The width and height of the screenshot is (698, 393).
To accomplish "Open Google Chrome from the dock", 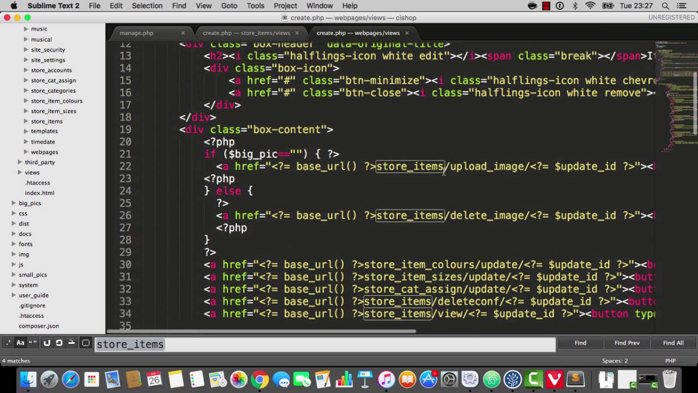I will (260, 379).
